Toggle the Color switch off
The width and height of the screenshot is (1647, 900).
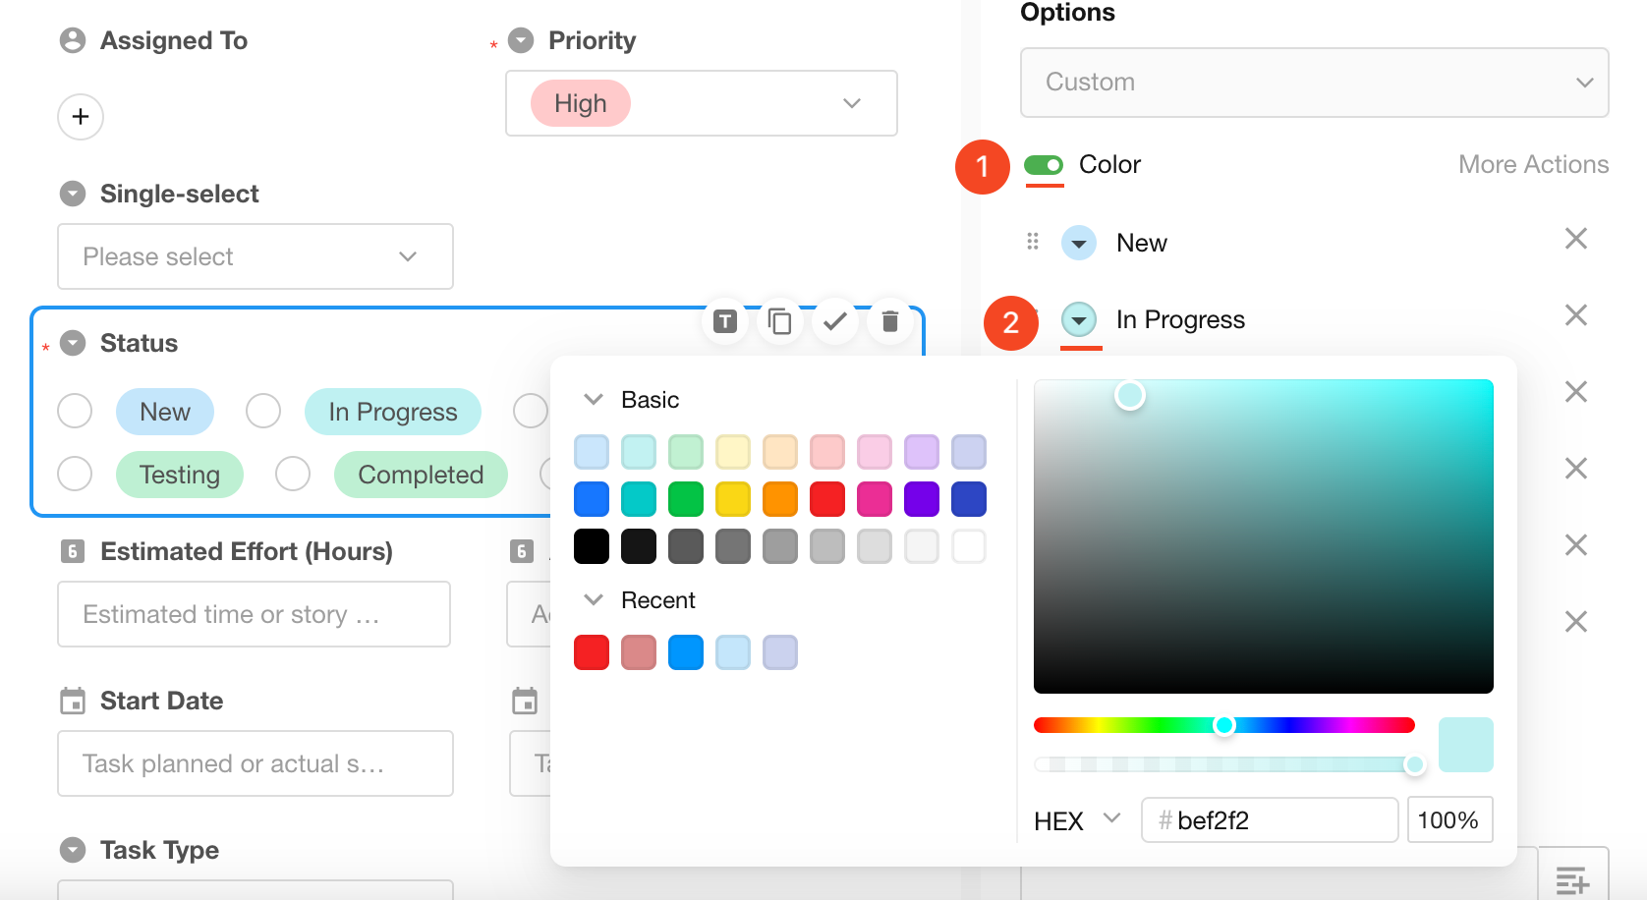1044,165
